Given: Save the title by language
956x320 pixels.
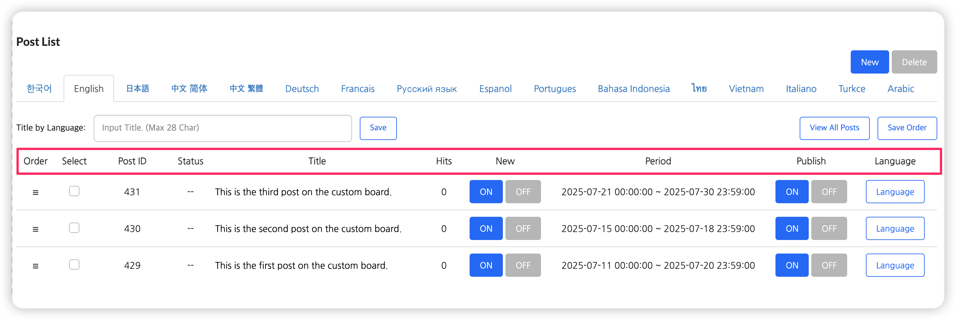Looking at the screenshot, I should coord(378,128).
